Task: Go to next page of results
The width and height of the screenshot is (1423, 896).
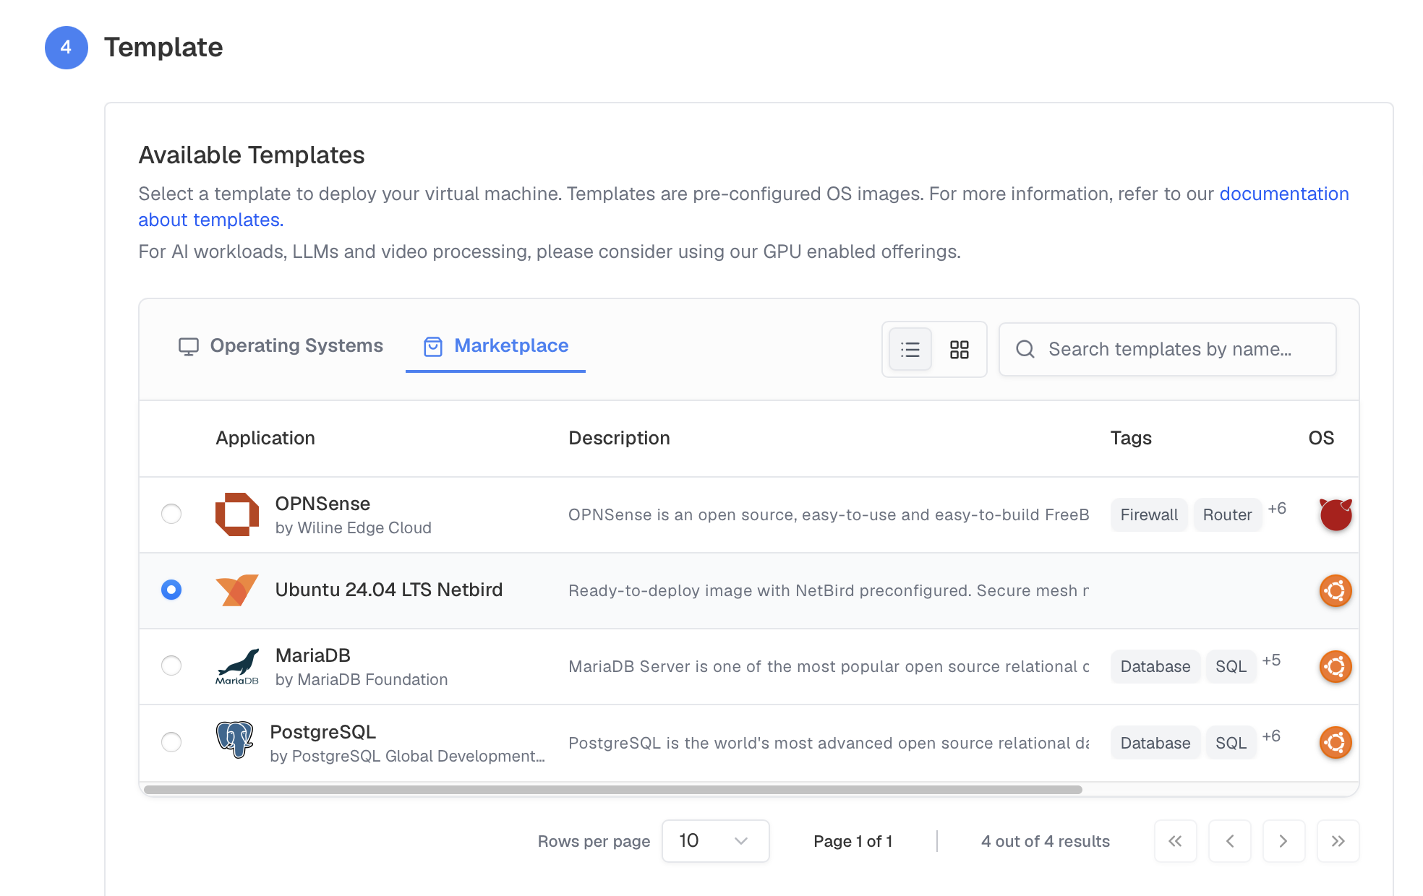Action: [x=1283, y=841]
